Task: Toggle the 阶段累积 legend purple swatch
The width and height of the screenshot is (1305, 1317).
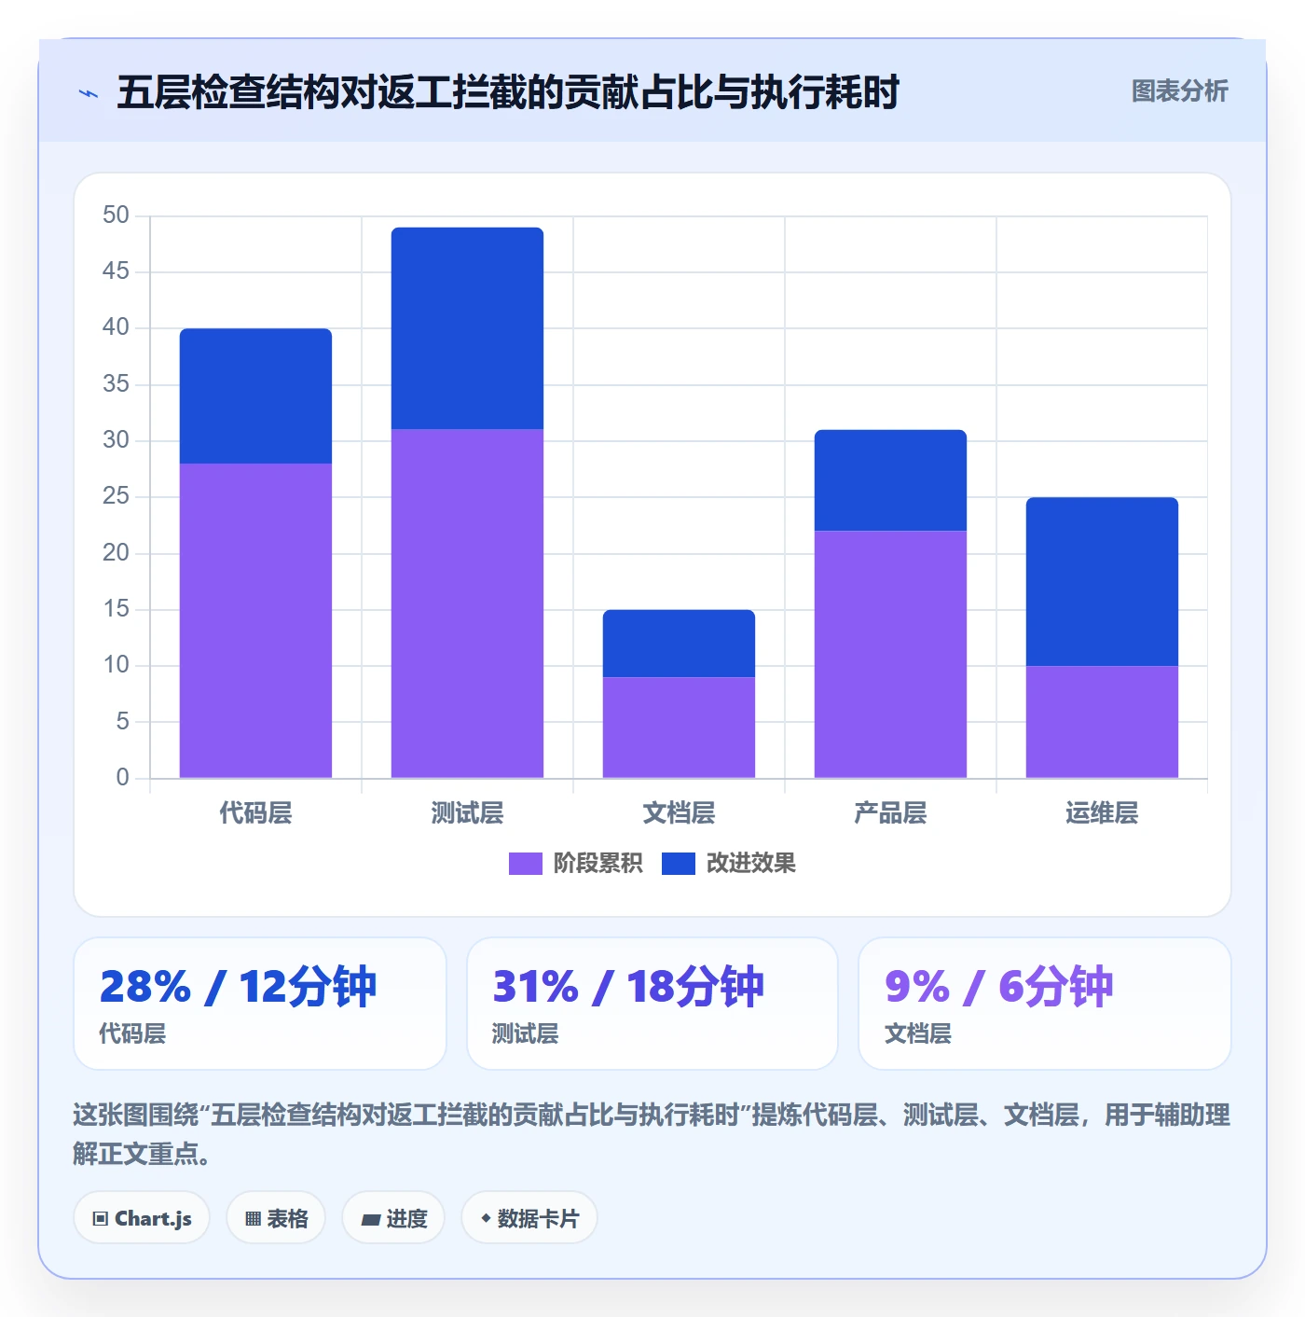Action: (x=525, y=864)
